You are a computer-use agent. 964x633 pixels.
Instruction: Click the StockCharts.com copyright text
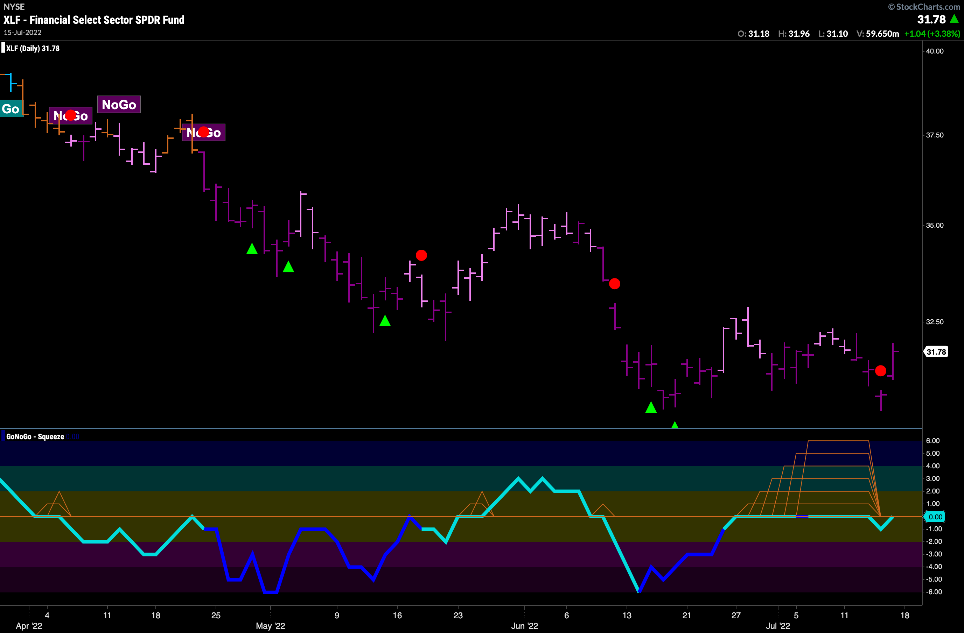[924, 7]
